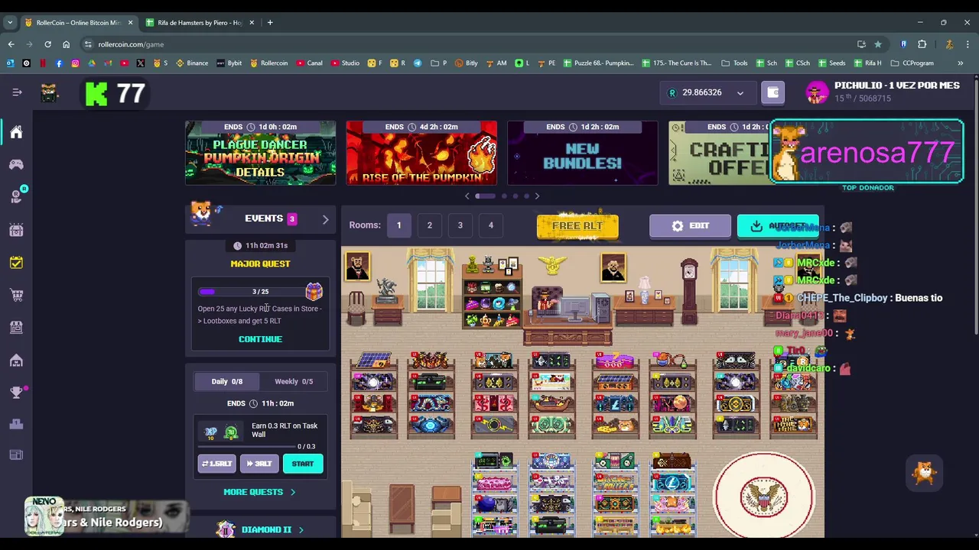Bookmark this page with the star icon
This screenshot has height=550, width=979.
877,44
